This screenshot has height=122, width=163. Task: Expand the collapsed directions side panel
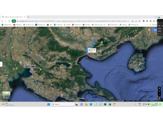tap(1, 64)
